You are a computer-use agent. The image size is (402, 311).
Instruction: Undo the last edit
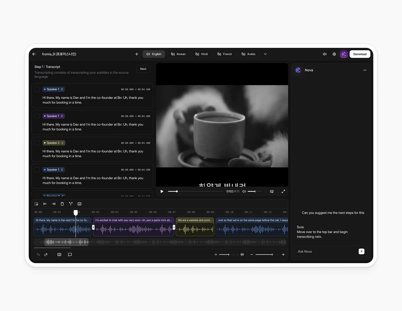38,254
